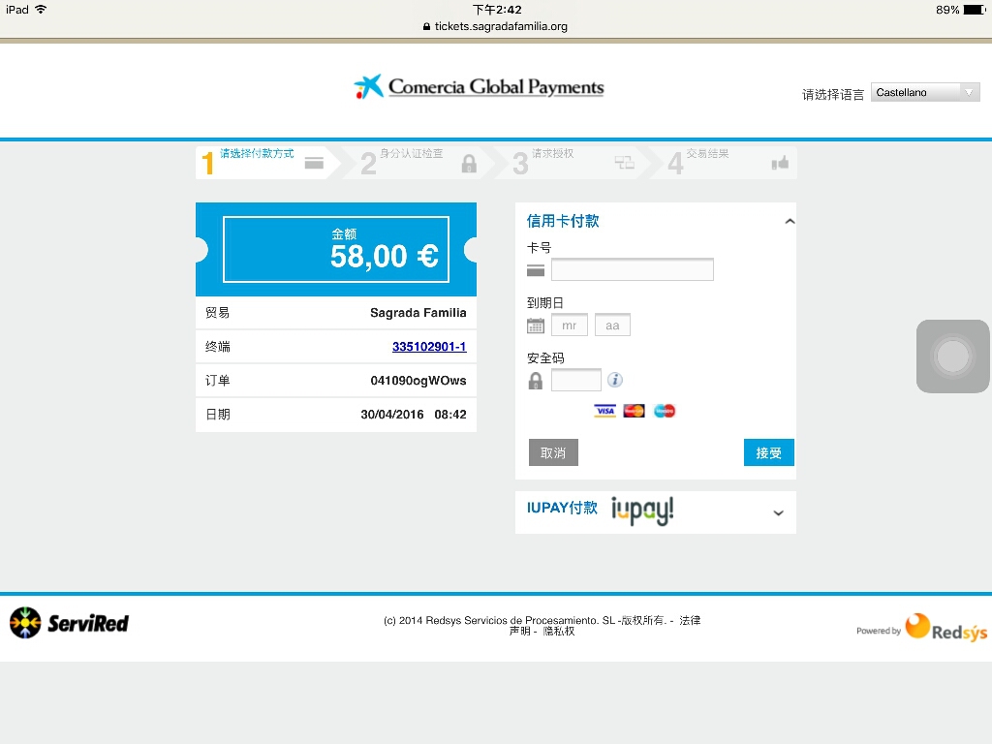
Task: Click the Redsys logo in footer
Action: click(x=945, y=628)
